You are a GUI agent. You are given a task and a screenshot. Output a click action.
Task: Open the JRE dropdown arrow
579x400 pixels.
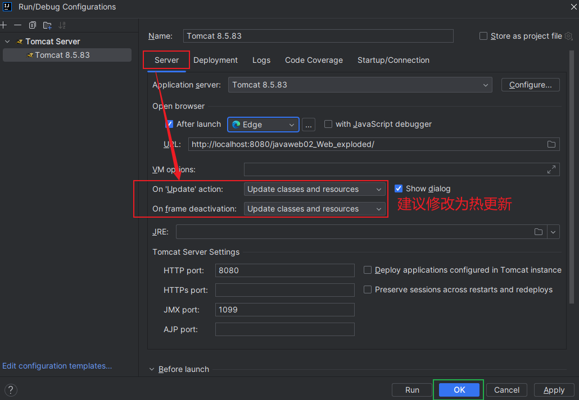[x=553, y=232]
